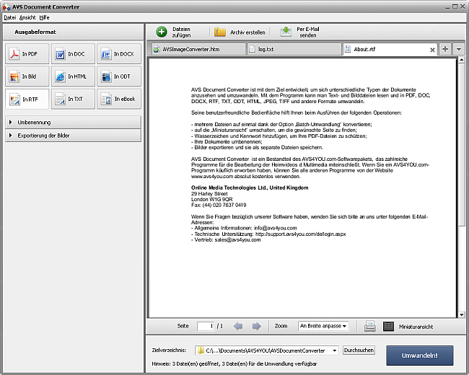Expand the Umbenennung section
This screenshot has height=375, width=469.
73,123
